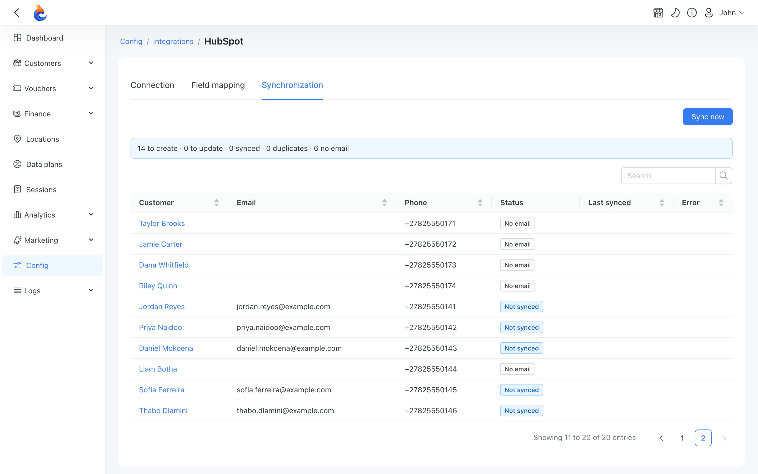Open Data plans in the sidebar

coord(53,164)
